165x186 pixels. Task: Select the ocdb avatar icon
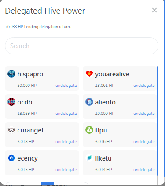11,102
